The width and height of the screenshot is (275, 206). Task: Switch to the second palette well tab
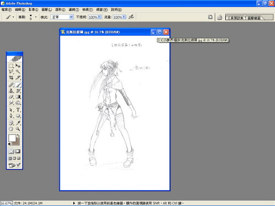tap(254, 18)
